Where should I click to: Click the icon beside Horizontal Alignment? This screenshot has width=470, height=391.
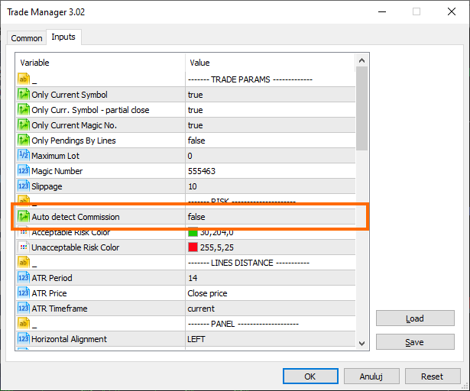(23, 339)
